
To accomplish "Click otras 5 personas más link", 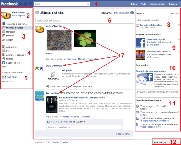I will click(x=62, y=121).
